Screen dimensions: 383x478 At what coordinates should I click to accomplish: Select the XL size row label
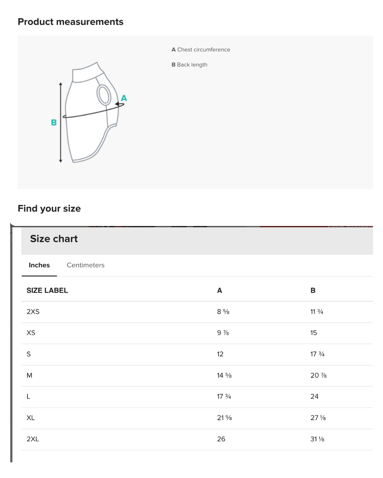coord(30,418)
